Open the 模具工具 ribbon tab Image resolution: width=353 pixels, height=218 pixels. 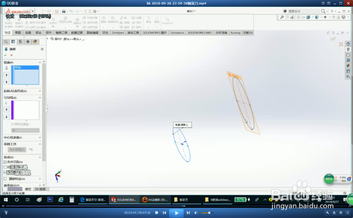point(61,33)
